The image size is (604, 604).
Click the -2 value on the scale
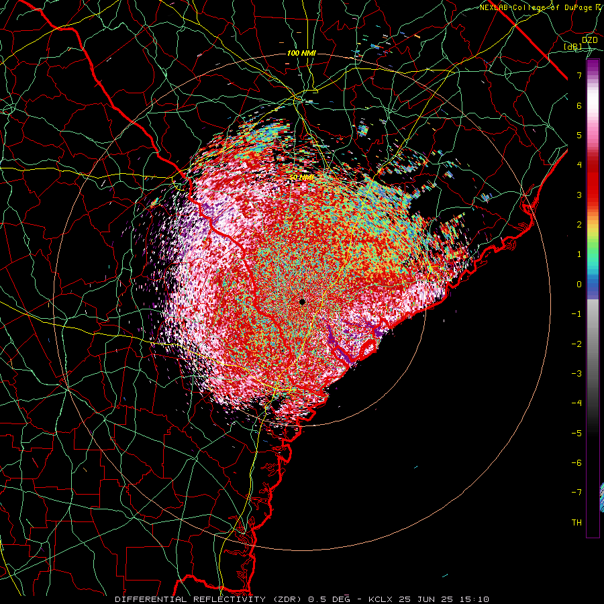pos(576,344)
